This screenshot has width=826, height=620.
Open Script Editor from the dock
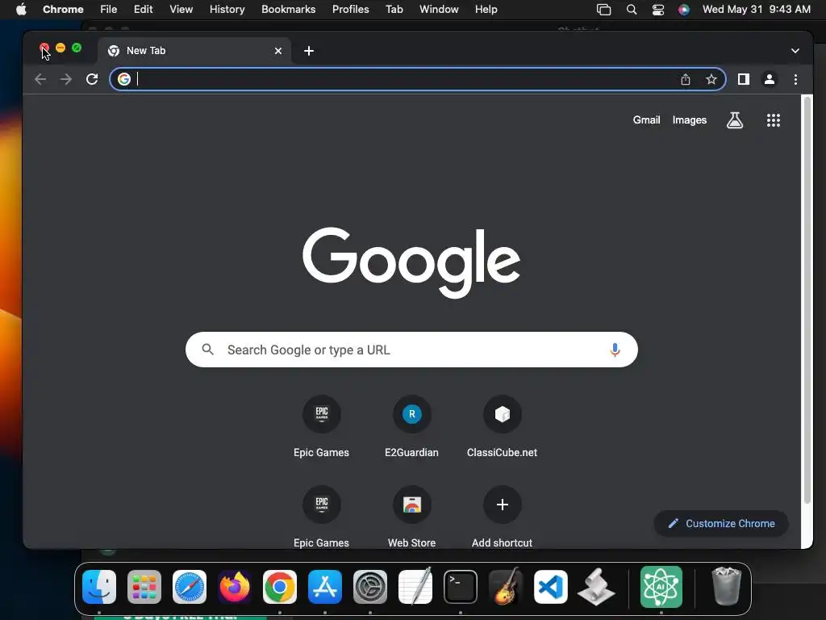[x=596, y=587]
